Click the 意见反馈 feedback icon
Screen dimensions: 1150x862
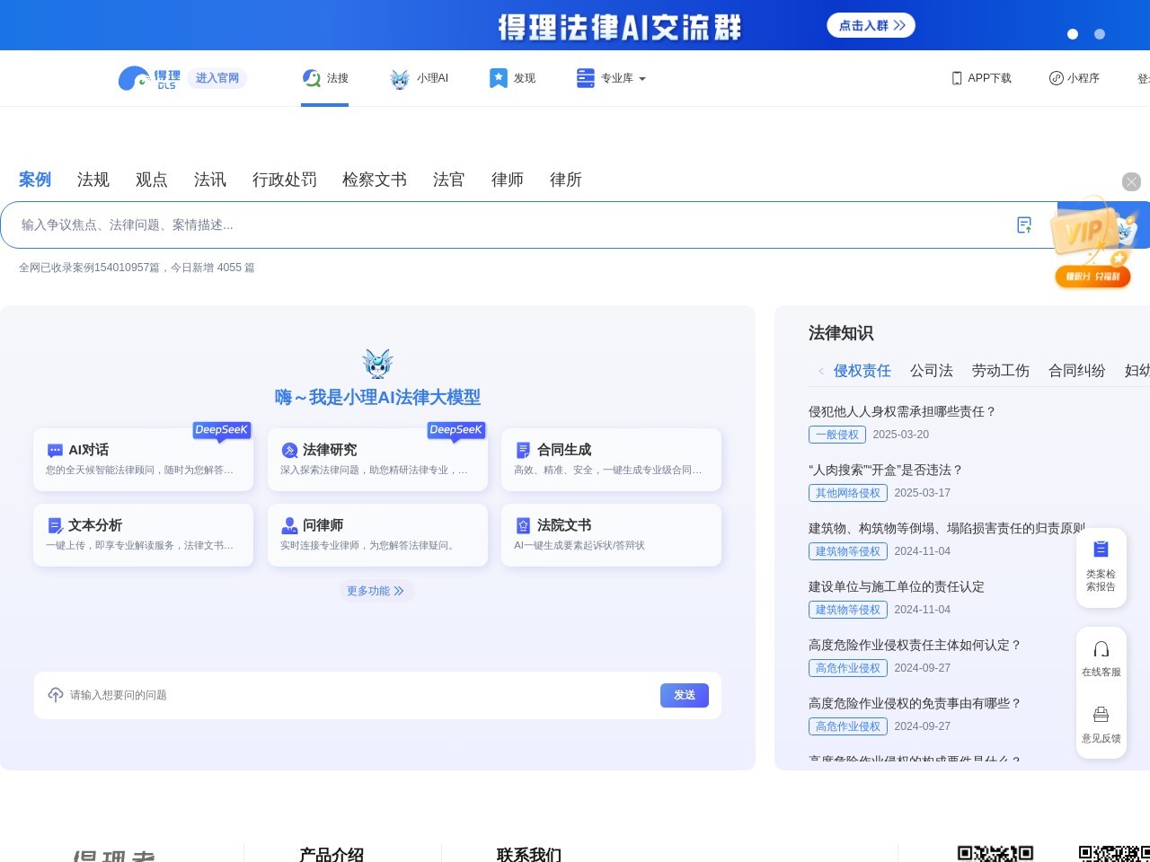click(1101, 715)
